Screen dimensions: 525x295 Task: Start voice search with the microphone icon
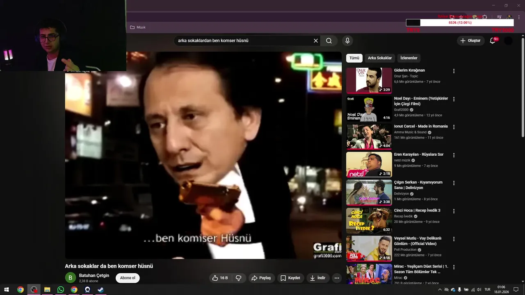(347, 41)
